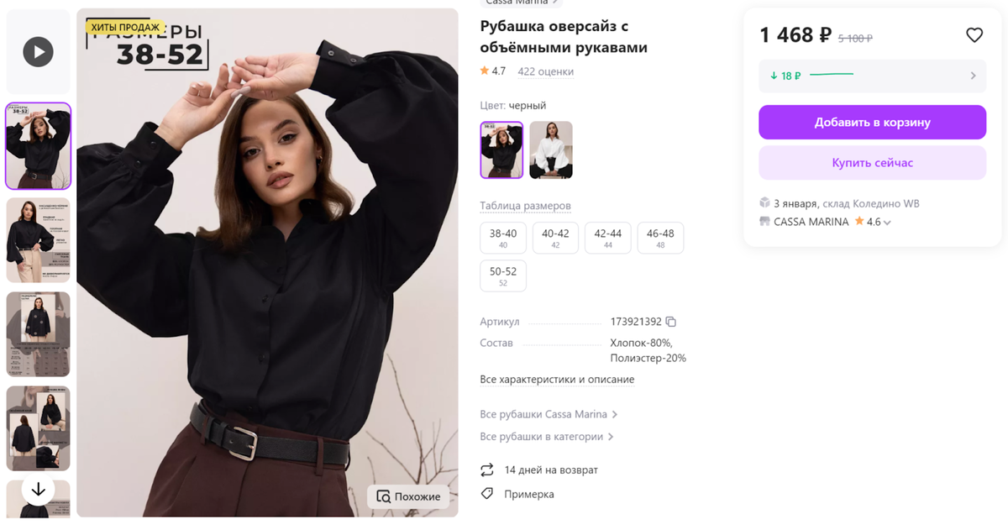This screenshot has height=530, width=1008.
Task: Open the size chart thumbnail in sidebar
Action: coord(38,334)
